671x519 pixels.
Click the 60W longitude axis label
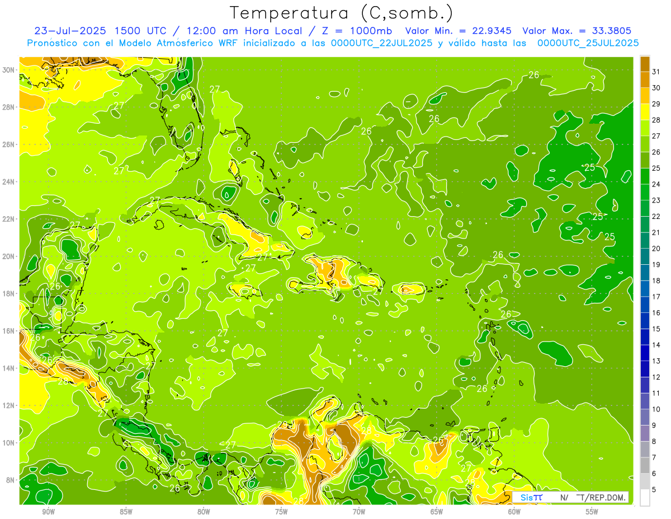[x=514, y=512]
